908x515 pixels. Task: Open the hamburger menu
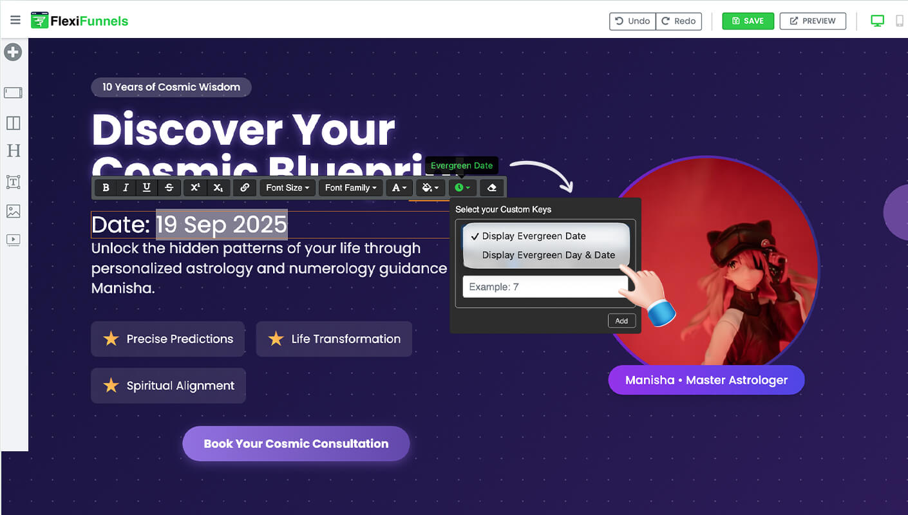point(15,21)
